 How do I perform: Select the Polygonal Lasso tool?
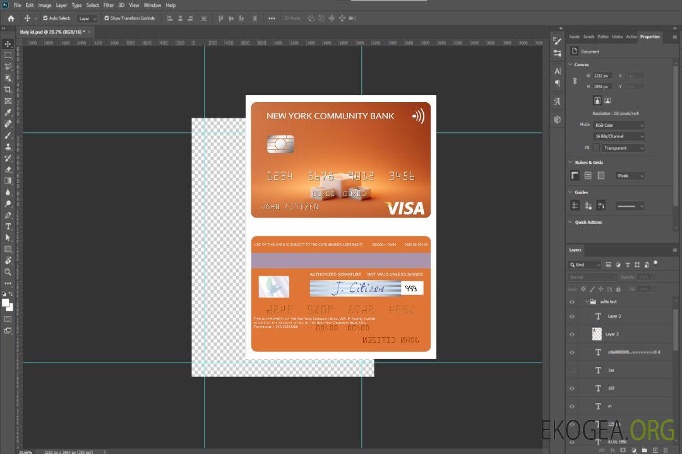[x=8, y=66]
